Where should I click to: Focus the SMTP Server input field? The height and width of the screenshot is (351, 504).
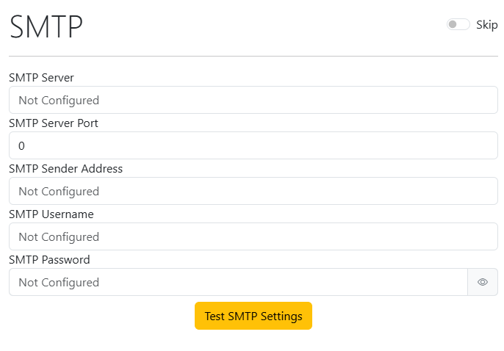pos(253,100)
